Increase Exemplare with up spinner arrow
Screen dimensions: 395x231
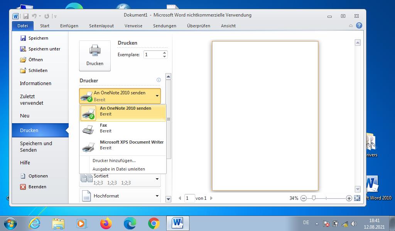click(x=164, y=53)
